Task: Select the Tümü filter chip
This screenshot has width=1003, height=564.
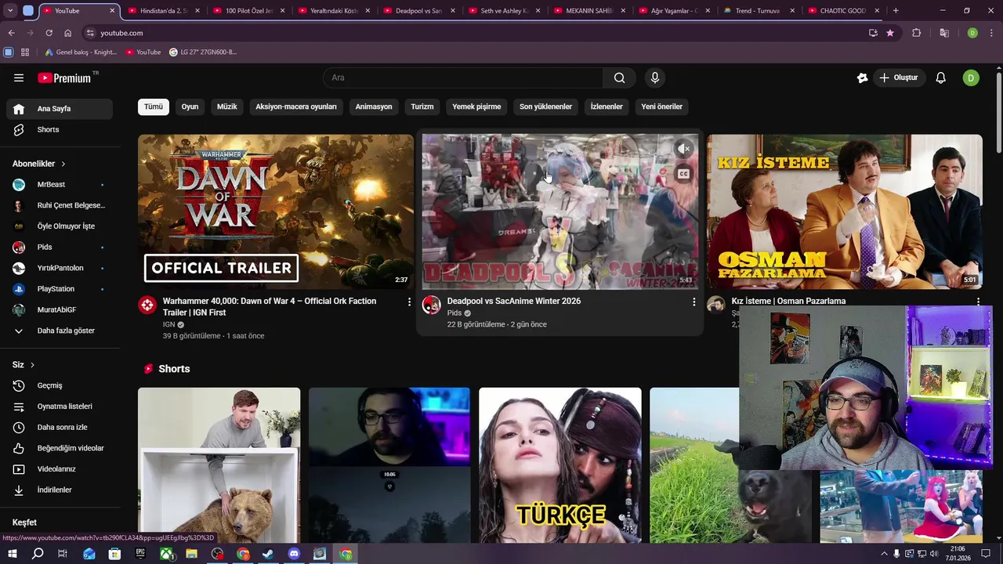Action: [x=154, y=107]
